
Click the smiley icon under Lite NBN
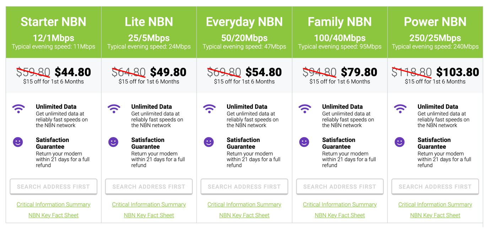click(114, 142)
